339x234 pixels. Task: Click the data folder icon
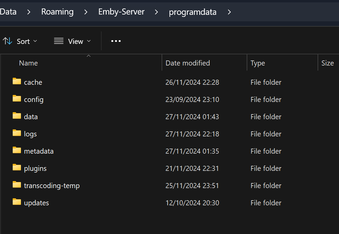pos(17,116)
